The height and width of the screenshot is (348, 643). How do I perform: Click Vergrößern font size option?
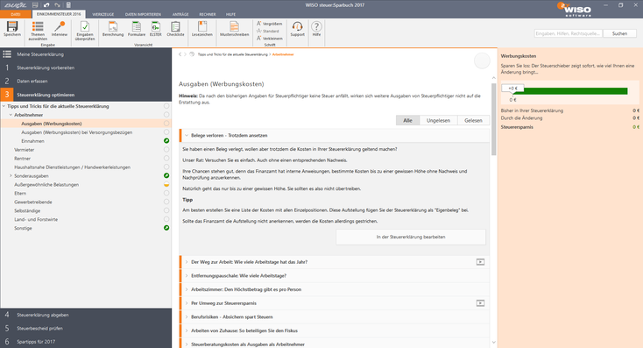click(x=270, y=24)
